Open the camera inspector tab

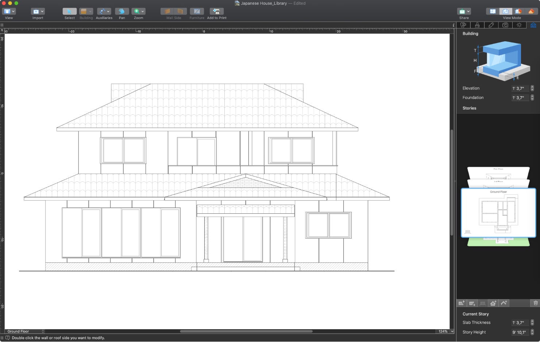pos(505,25)
